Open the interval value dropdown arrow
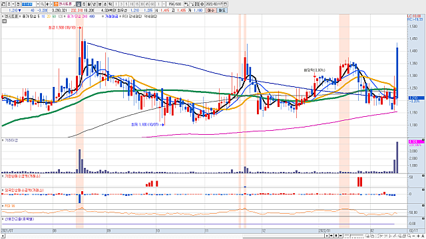Image resolution: width=426 pixels, height=239 pixels. pos(164,4)
